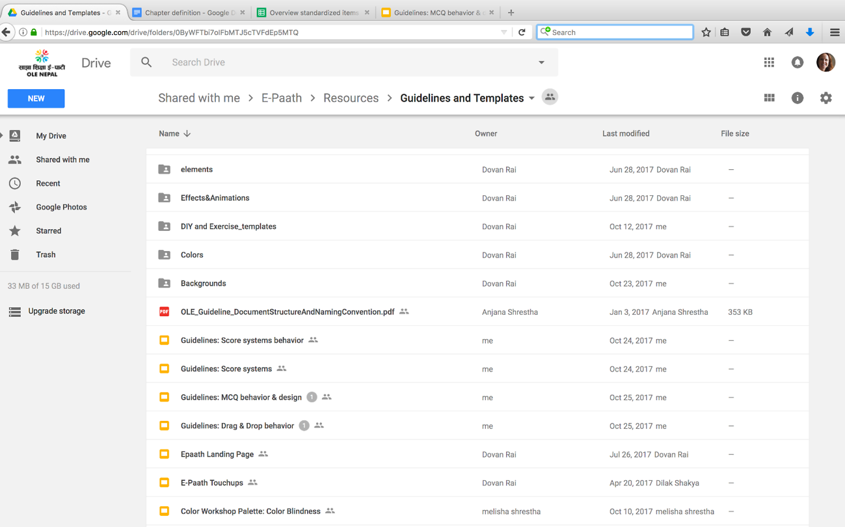Expand the Search Drive options dropdown arrow
This screenshot has height=527, width=845.
tap(541, 62)
